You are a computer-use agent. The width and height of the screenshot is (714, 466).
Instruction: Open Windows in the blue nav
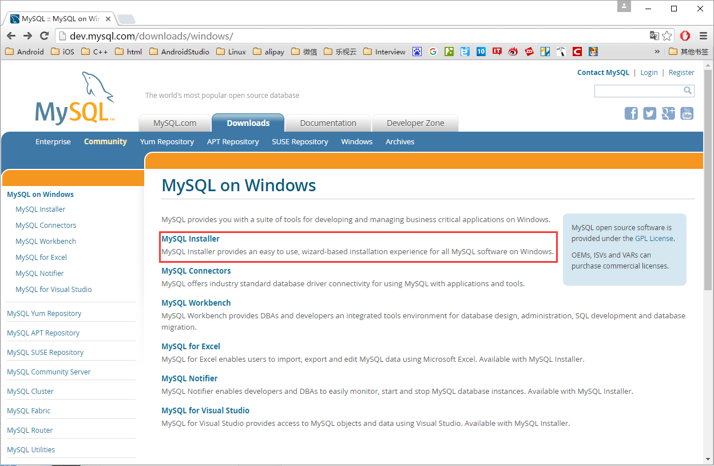[x=357, y=141]
